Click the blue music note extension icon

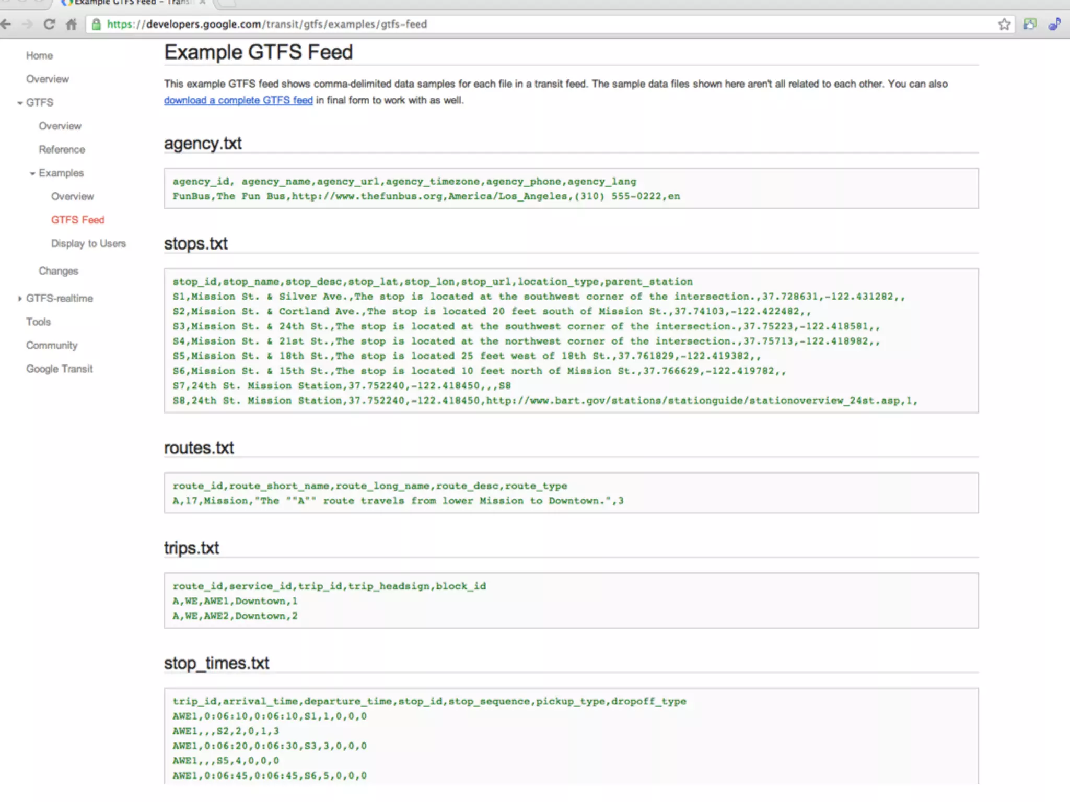coord(1054,24)
